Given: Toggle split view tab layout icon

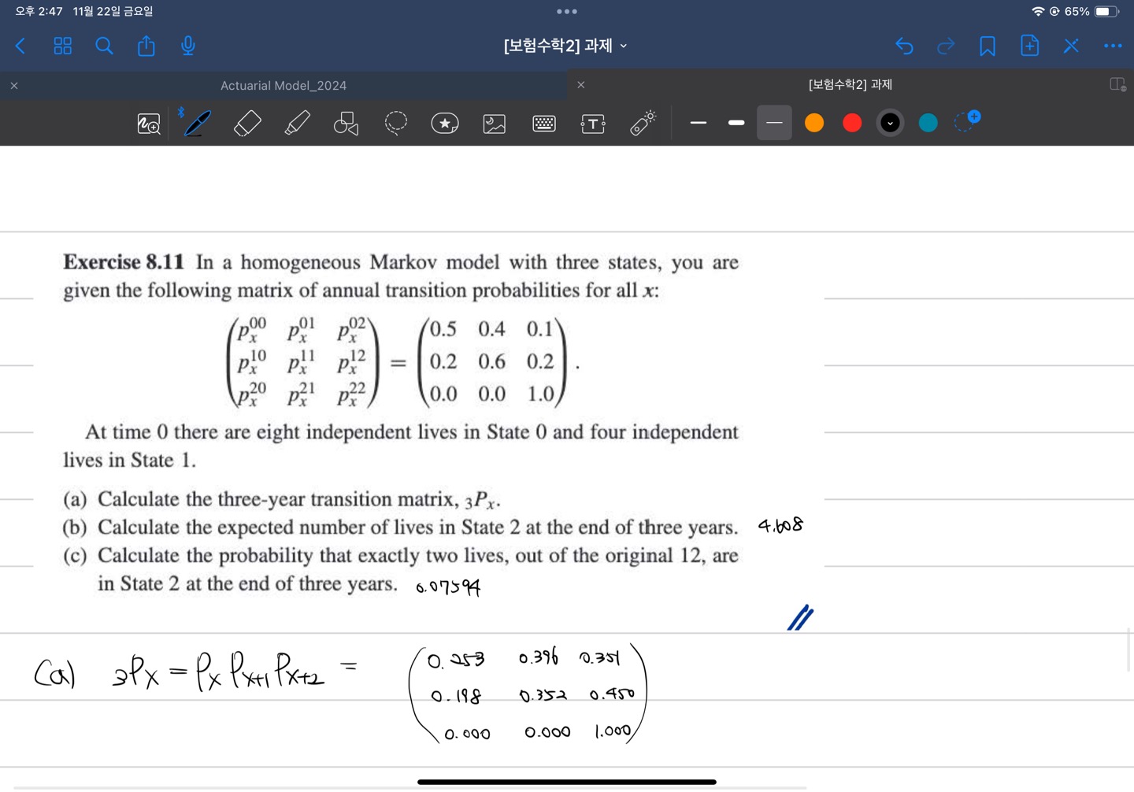Looking at the screenshot, I should tap(1117, 84).
